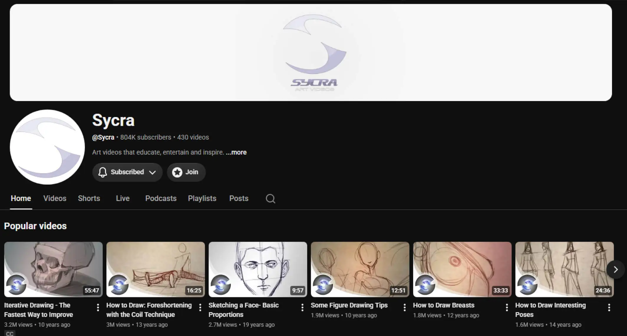627x336 pixels.
Task: Click the Sycra channel avatar logo
Action: (x=47, y=147)
